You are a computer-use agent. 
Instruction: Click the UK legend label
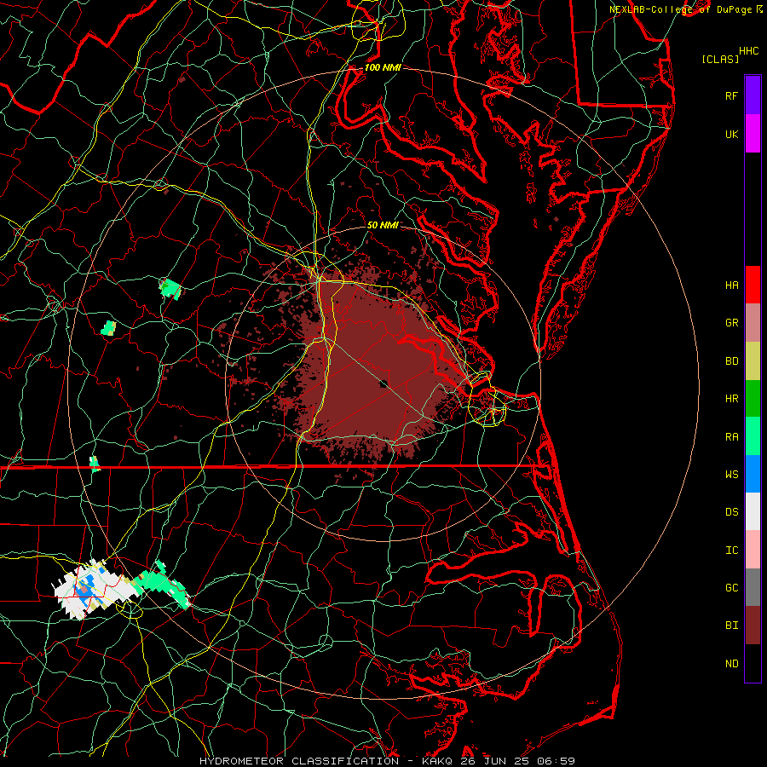pos(731,134)
